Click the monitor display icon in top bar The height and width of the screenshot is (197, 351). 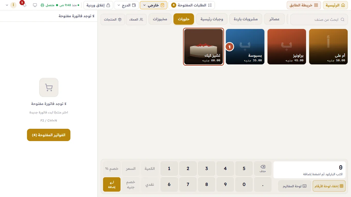(x=35, y=5)
